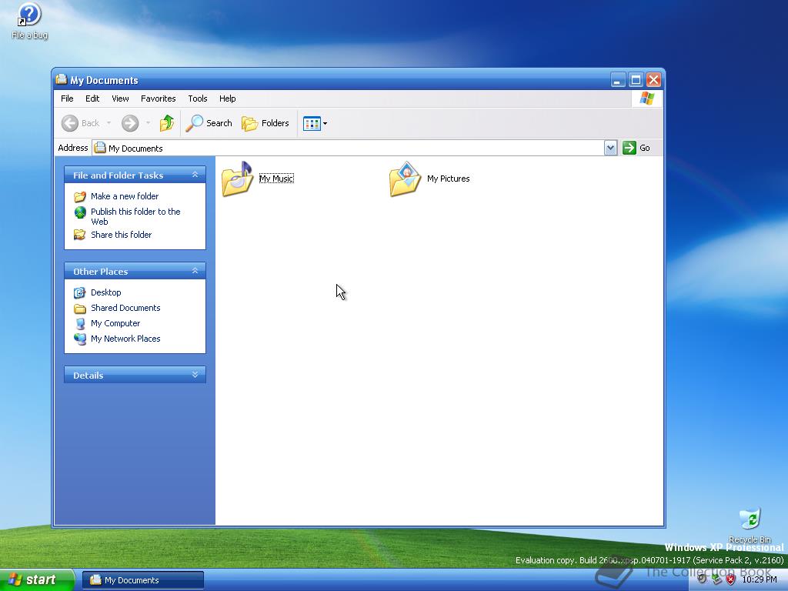
Task: Click the red security shield tray icon
Action: tap(731, 579)
